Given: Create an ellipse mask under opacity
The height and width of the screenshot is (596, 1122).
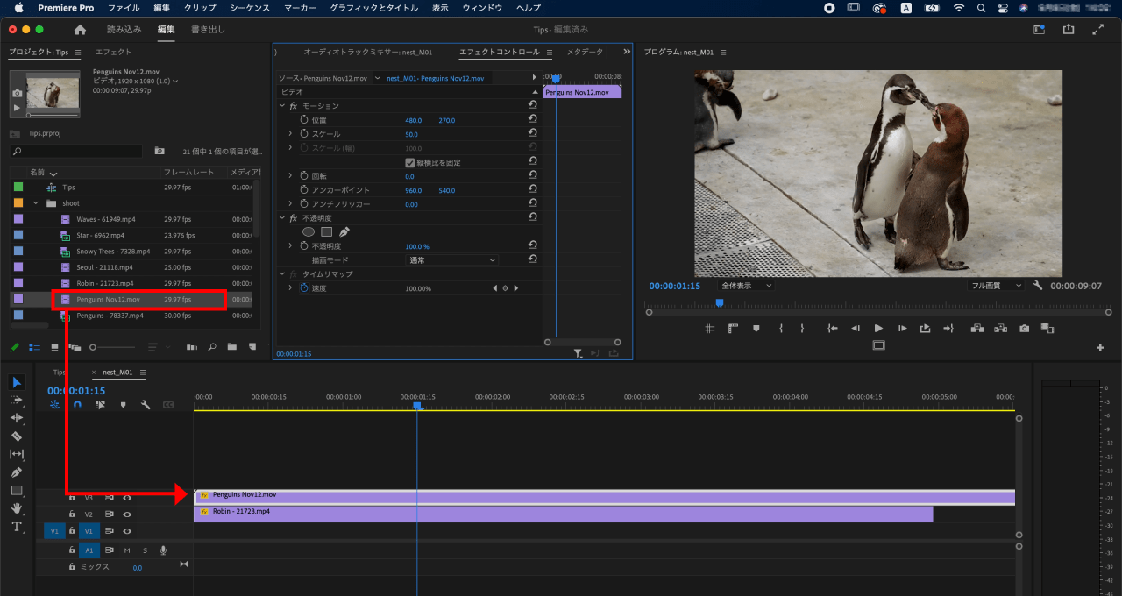Looking at the screenshot, I should click(x=309, y=232).
